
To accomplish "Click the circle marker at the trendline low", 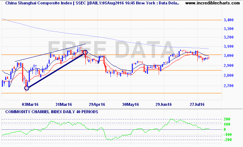I will tap(27, 88).
